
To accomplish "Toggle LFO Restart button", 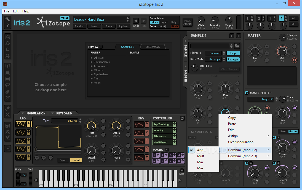I will pos(76,160).
